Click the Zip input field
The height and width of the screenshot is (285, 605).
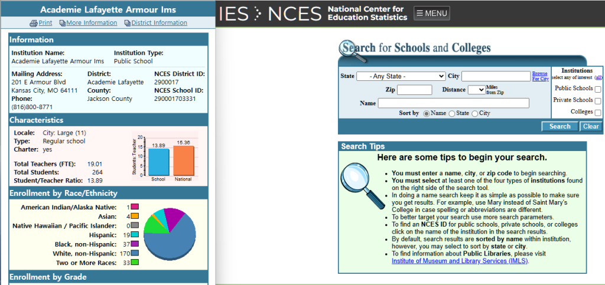coord(414,90)
